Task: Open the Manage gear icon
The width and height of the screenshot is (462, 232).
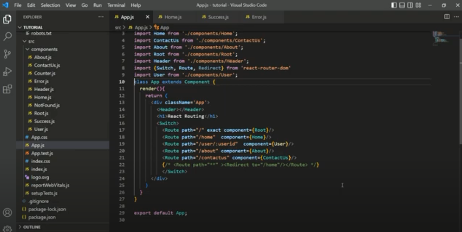Action: (x=7, y=228)
